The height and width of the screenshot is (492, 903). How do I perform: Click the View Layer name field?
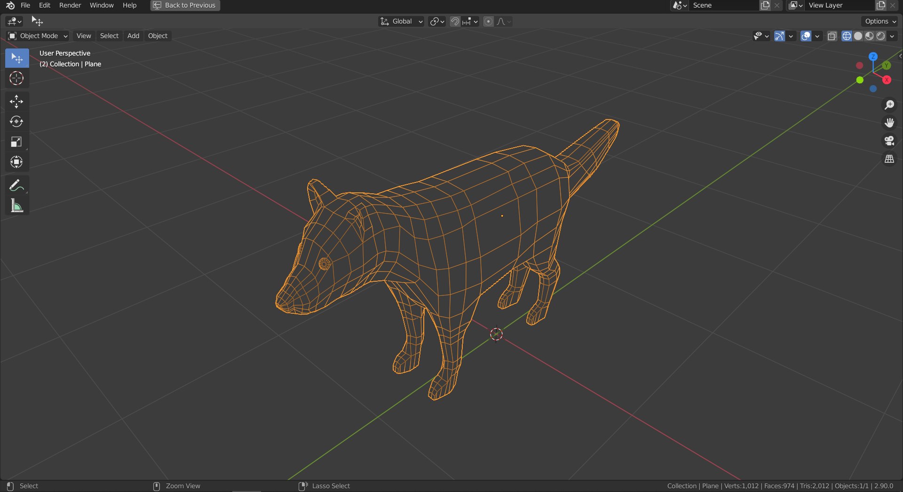(x=840, y=5)
